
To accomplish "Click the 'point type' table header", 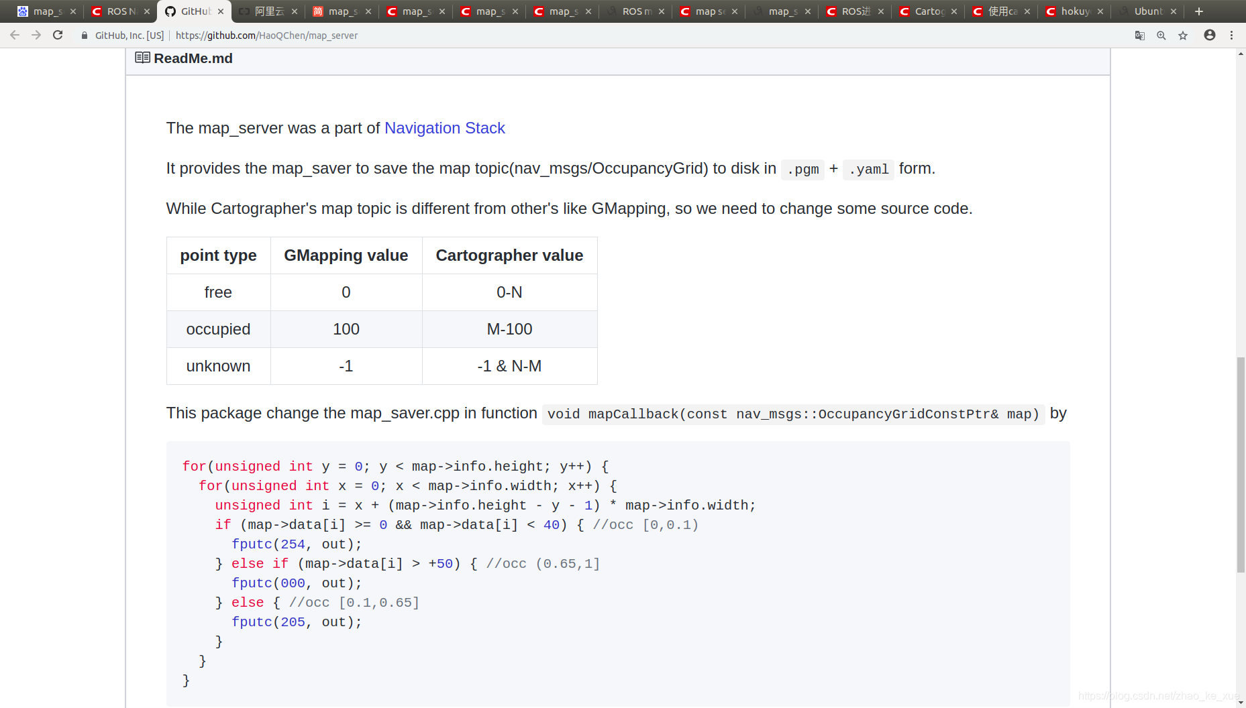I will pyautogui.click(x=218, y=255).
